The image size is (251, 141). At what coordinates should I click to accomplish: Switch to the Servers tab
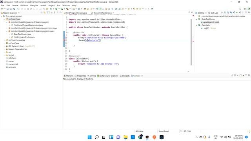click(91, 76)
